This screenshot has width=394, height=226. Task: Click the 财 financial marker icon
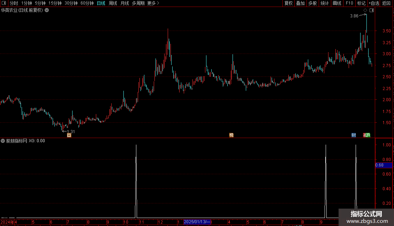(x=354, y=135)
